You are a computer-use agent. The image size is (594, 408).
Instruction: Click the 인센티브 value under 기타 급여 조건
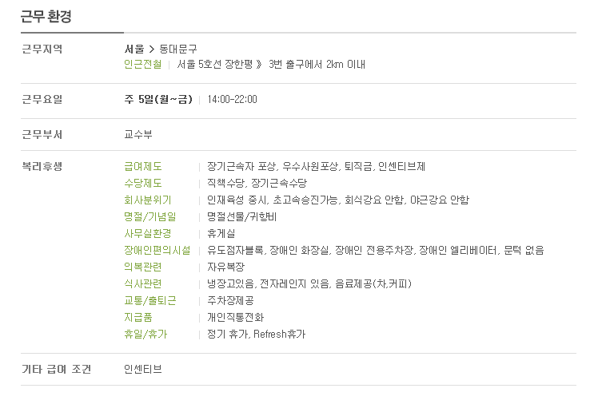[x=143, y=370]
